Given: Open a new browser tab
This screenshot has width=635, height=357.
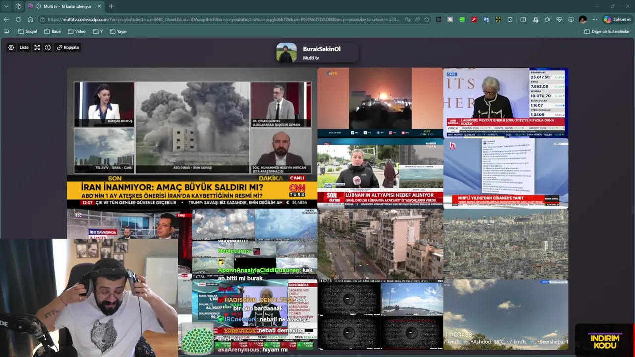Looking at the screenshot, I should (111, 6).
